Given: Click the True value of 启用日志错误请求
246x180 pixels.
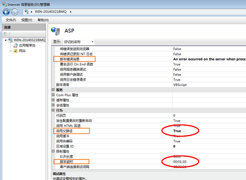Looking at the screenshot, I should (177, 80).
